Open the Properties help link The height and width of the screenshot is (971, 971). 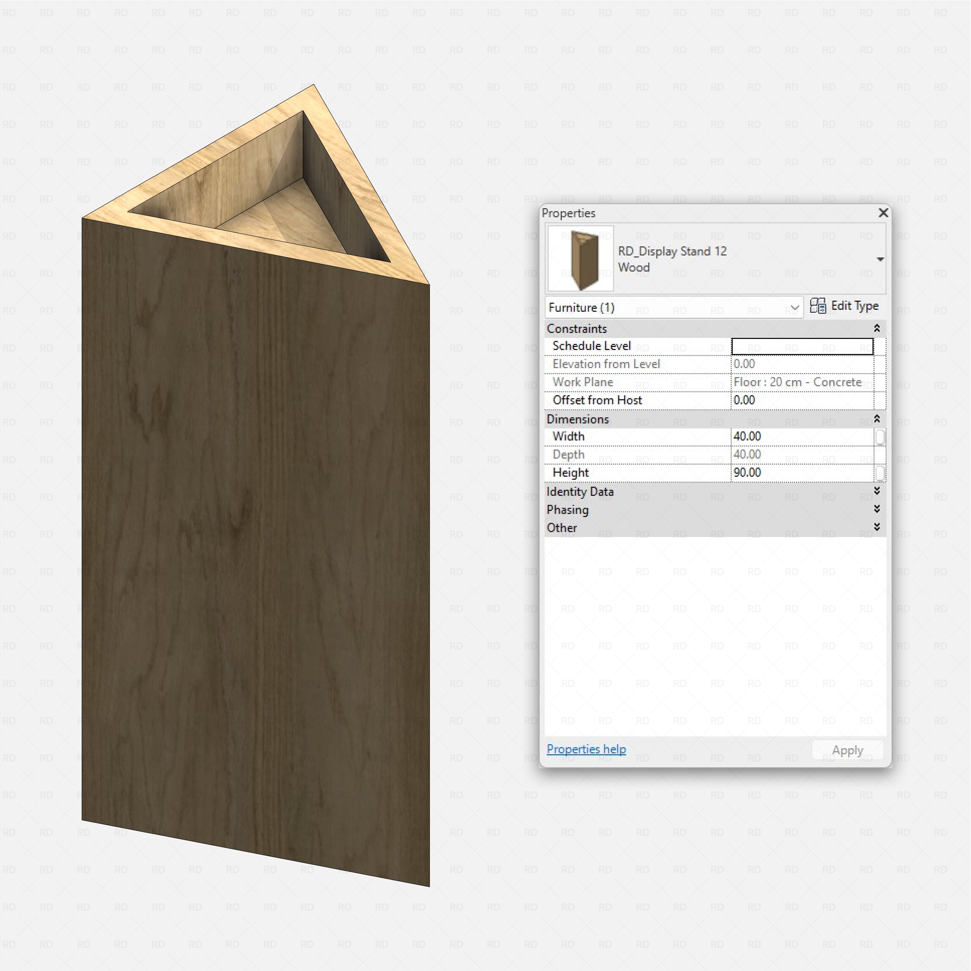pyautogui.click(x=586, y=749)
